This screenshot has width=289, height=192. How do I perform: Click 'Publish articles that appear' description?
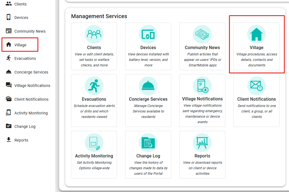click(x=202, y=60)
